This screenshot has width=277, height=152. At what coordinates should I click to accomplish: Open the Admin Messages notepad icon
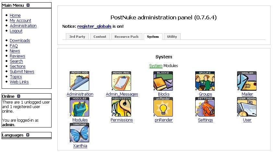[x=121, y=81]
